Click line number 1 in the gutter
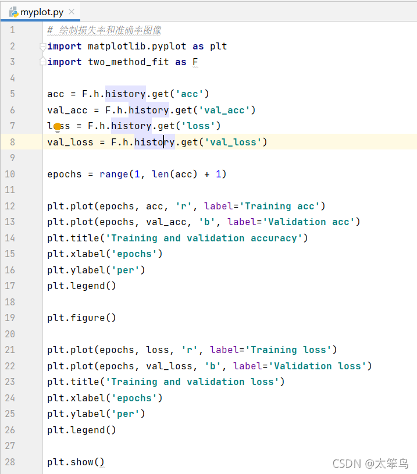This screenshot has height=474, width=417. tap(12, 30)
